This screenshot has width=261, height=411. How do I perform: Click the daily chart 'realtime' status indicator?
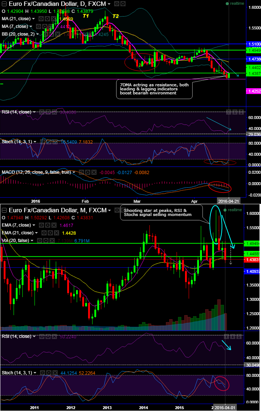tap(235, 3)
